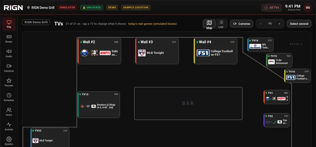Screen dimensions: 316x147
Task: Zoom in with the plus button
Action: click(279, 24)
